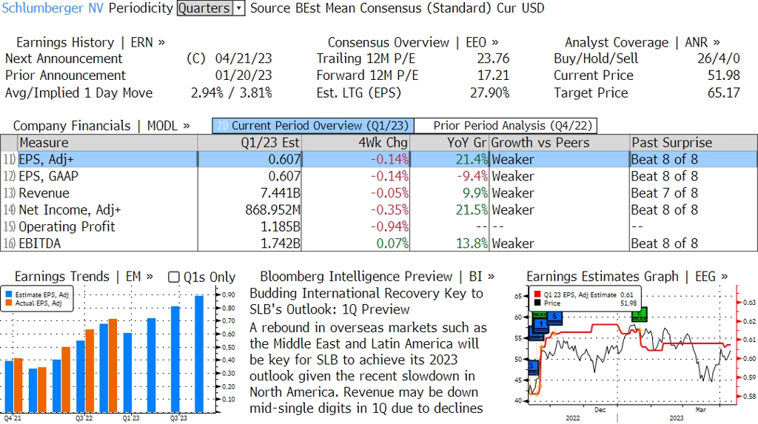The image size is (758, 424).
Task: Click the EBITDA 4Wk change 0.07%
Action: click(392, 243)
